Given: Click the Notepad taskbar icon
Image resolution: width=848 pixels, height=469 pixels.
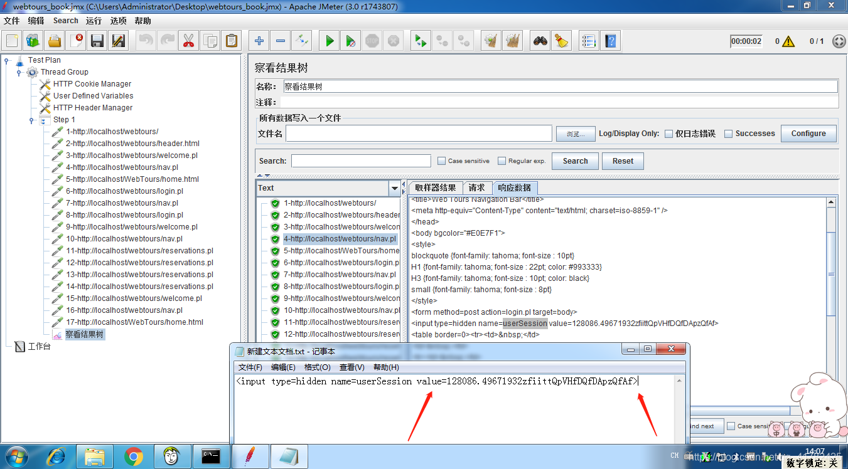Looking at the screenshot, I should click(x=289, y=456).
